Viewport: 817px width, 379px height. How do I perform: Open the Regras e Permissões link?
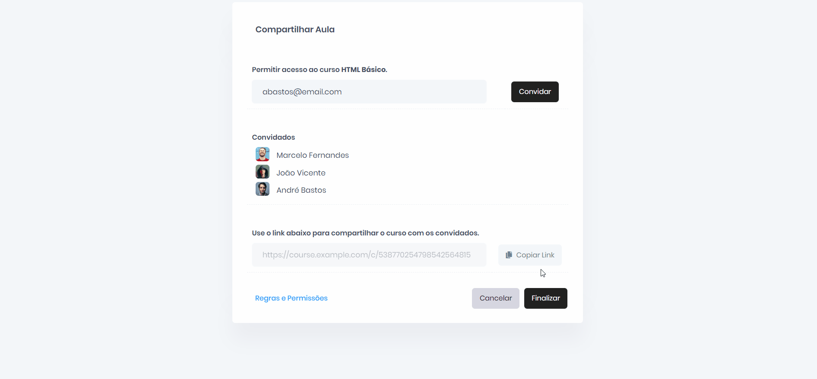click(x=291, y=298)
